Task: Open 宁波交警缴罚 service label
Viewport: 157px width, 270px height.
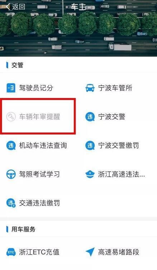Action: [119, 145]
